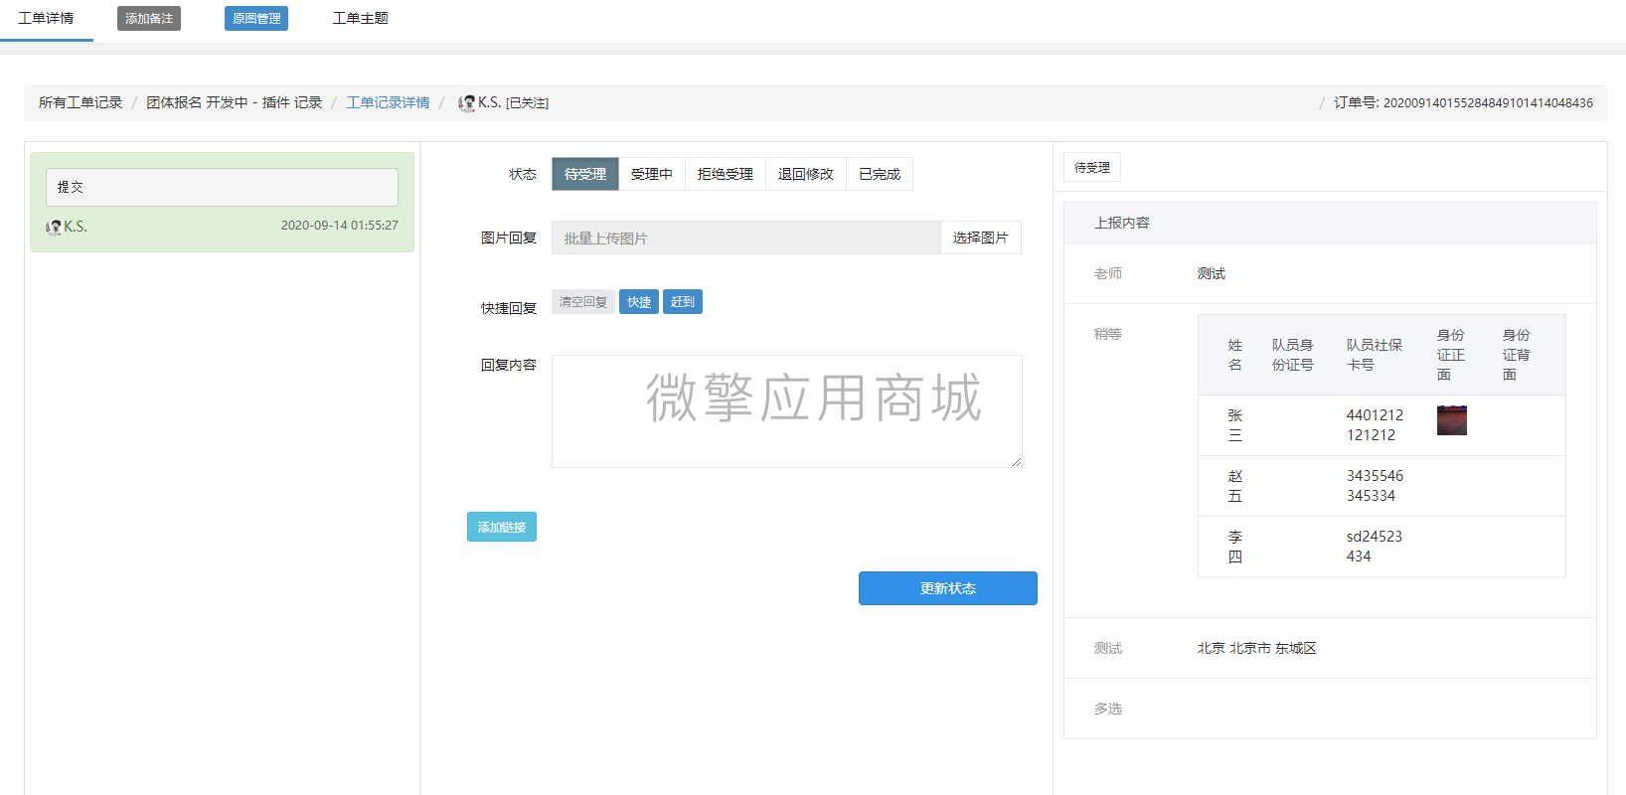Click K.S. avatar icon in breadcrumb
Screen dimensions: 1626x795
point(466,102)
